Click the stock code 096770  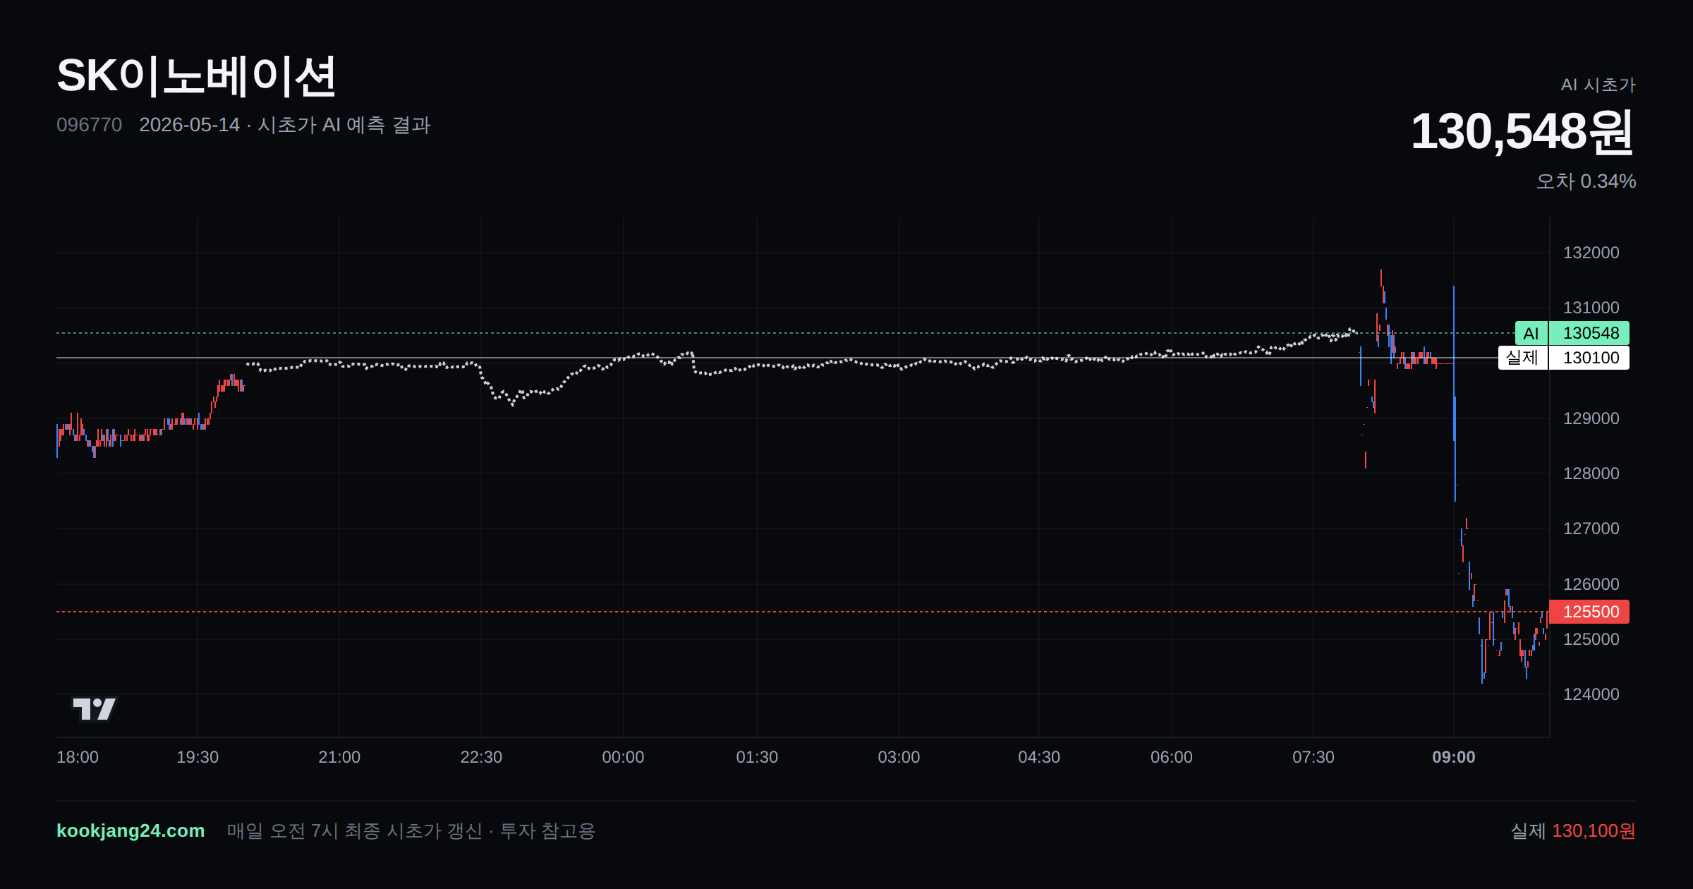click(89, 125)
